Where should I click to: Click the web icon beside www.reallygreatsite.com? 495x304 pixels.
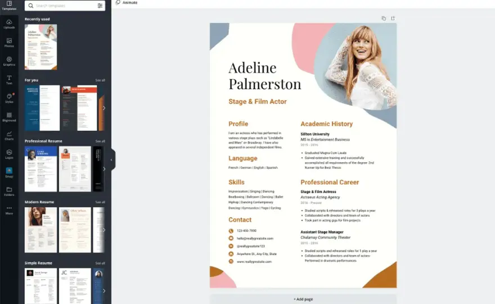pos(231,261)
